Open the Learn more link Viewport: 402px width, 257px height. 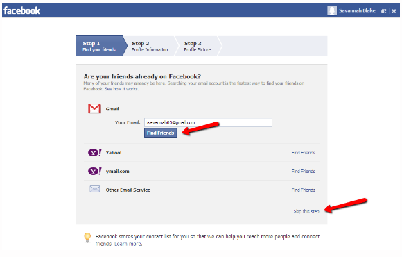tap(128, 244)
